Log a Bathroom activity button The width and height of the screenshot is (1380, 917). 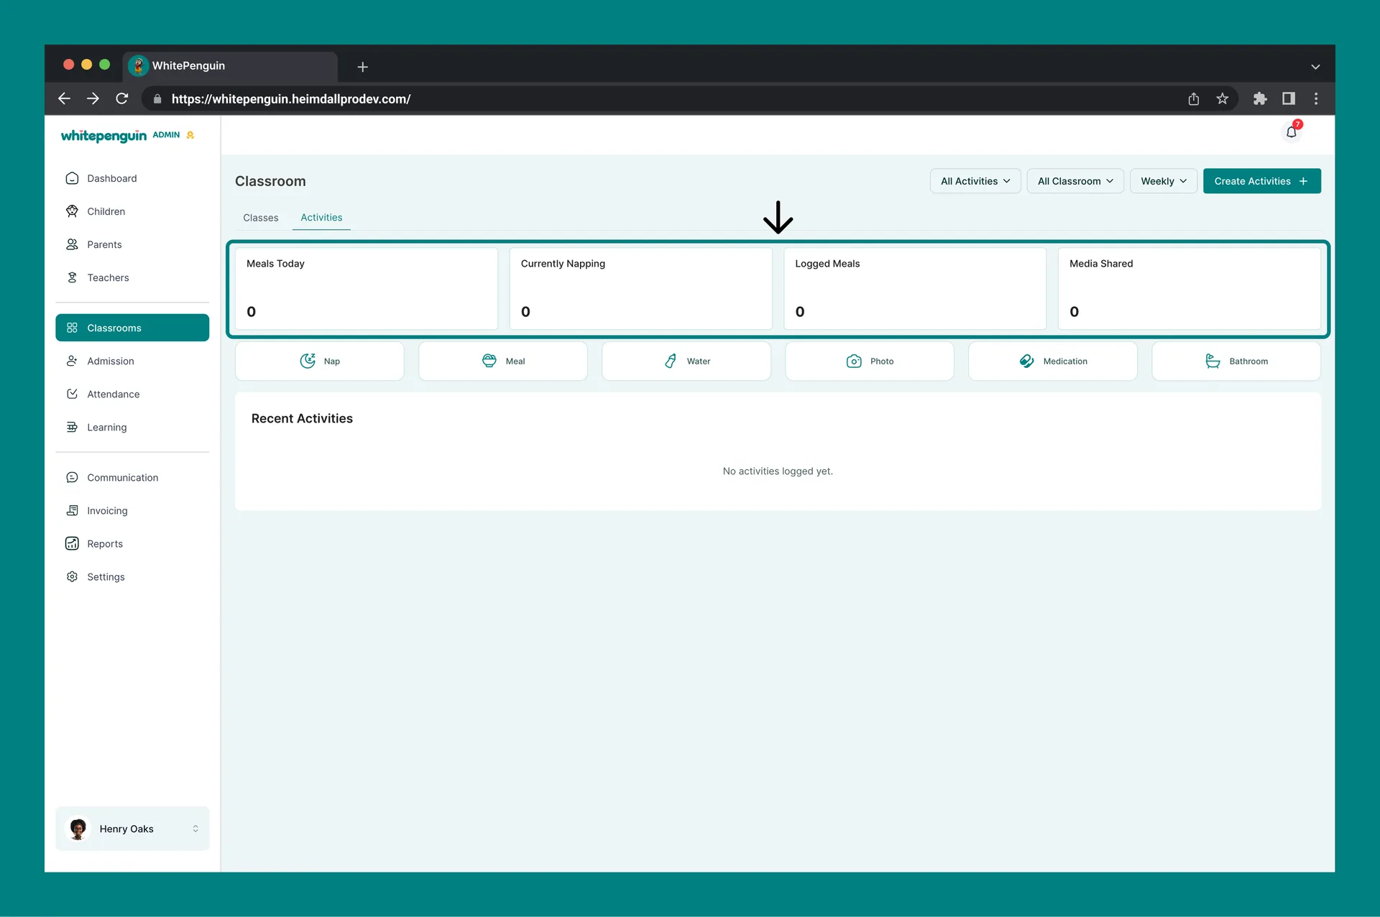[1236, 361]
